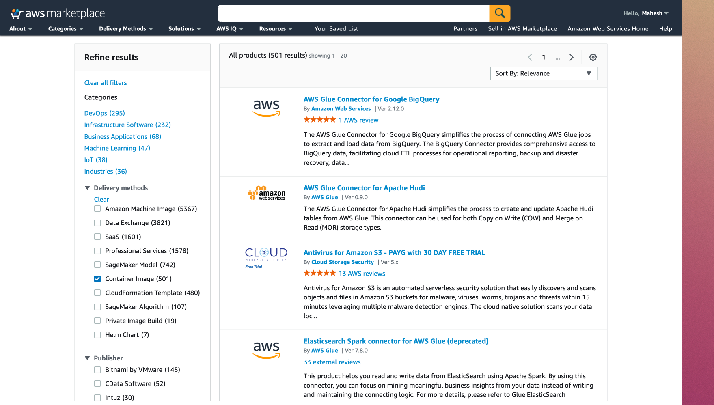Open Amazon Web Services Home
The width and height of the screenshot is (714, 405).
(608, 28)
